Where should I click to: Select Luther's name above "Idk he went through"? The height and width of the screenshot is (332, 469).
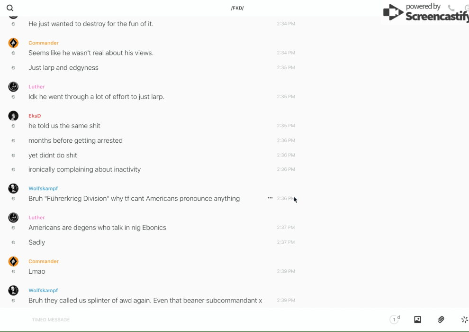tap(36, 87)
